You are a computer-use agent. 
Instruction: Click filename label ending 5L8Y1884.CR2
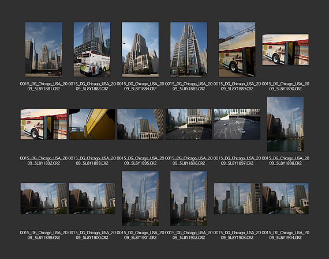point(140,86)
